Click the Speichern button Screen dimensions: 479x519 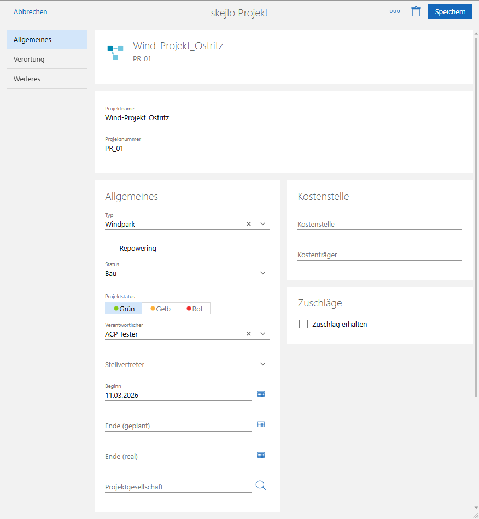pyautogui.click(x=450, y=11)
